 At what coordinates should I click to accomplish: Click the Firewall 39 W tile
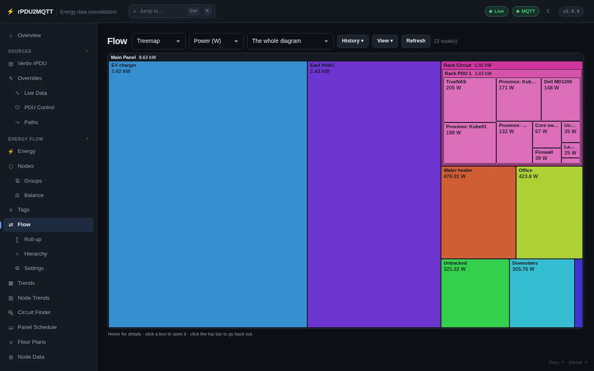(x=547, y=156)
